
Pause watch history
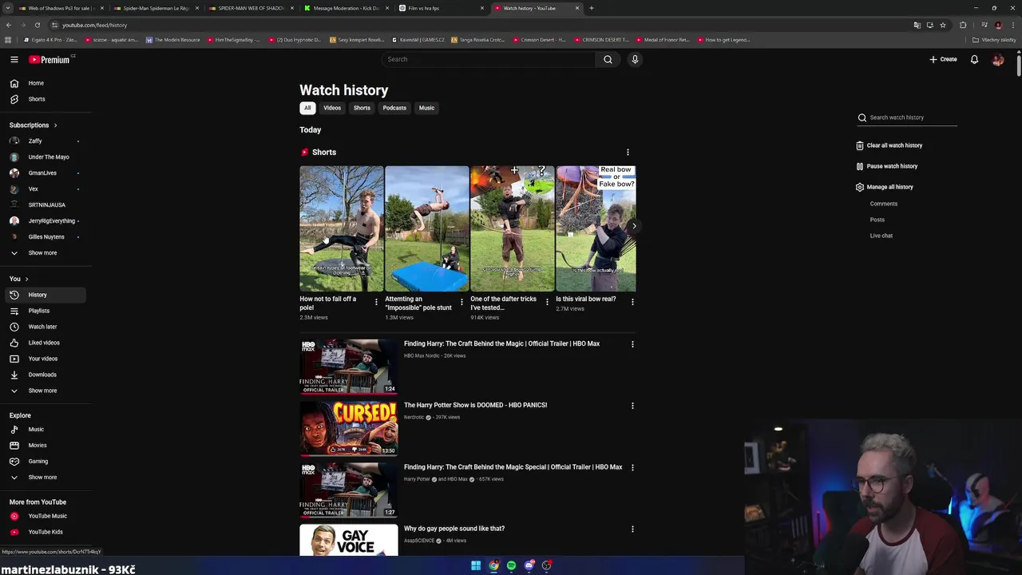point(886,166)
